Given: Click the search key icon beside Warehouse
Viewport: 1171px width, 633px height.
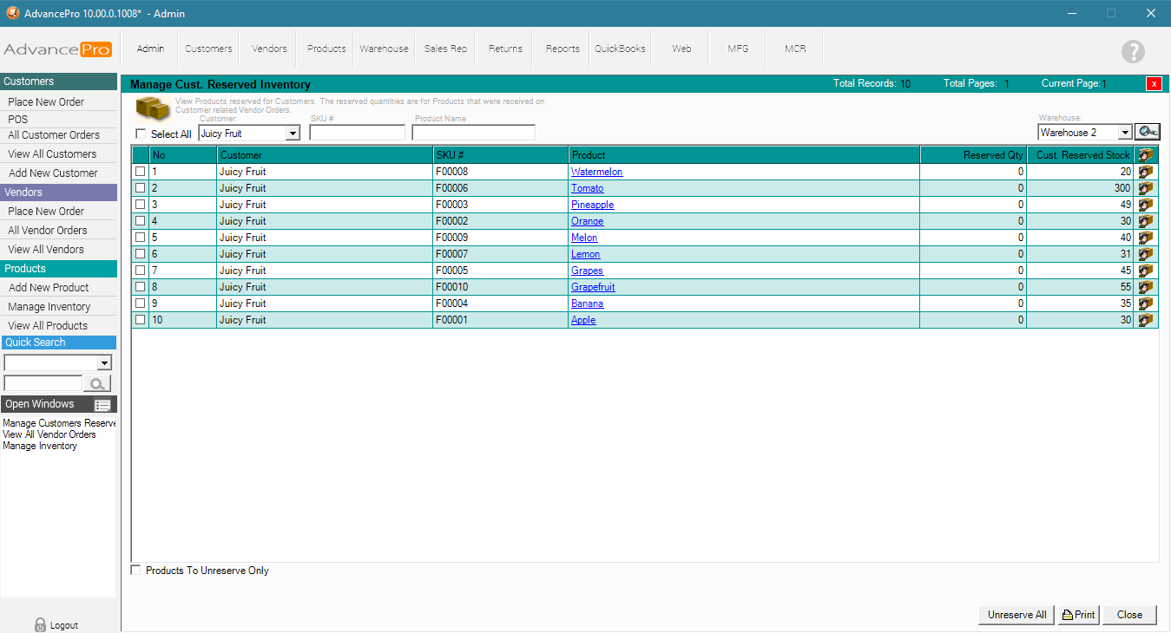Looking at the screenshot, I should pyautogui.click(x=1148, y=132).
